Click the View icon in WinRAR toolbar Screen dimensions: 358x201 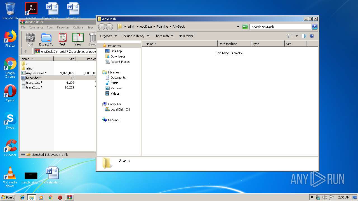pos(78,39)
